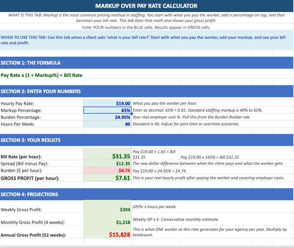The height and width of the screenshot is (248, 294).
Task: Click the note 'The raw dollar difference between…'
Action: pyautogui.click(x=208, y=164)
